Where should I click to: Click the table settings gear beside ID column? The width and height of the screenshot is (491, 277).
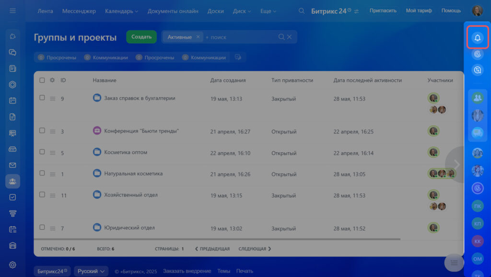(x=52, y=80)
